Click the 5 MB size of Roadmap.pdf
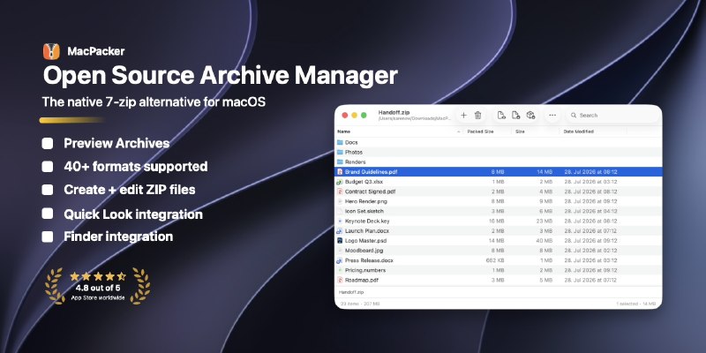Screen dimensions: 706x353 pyautogui.click(x=545, y=280)
